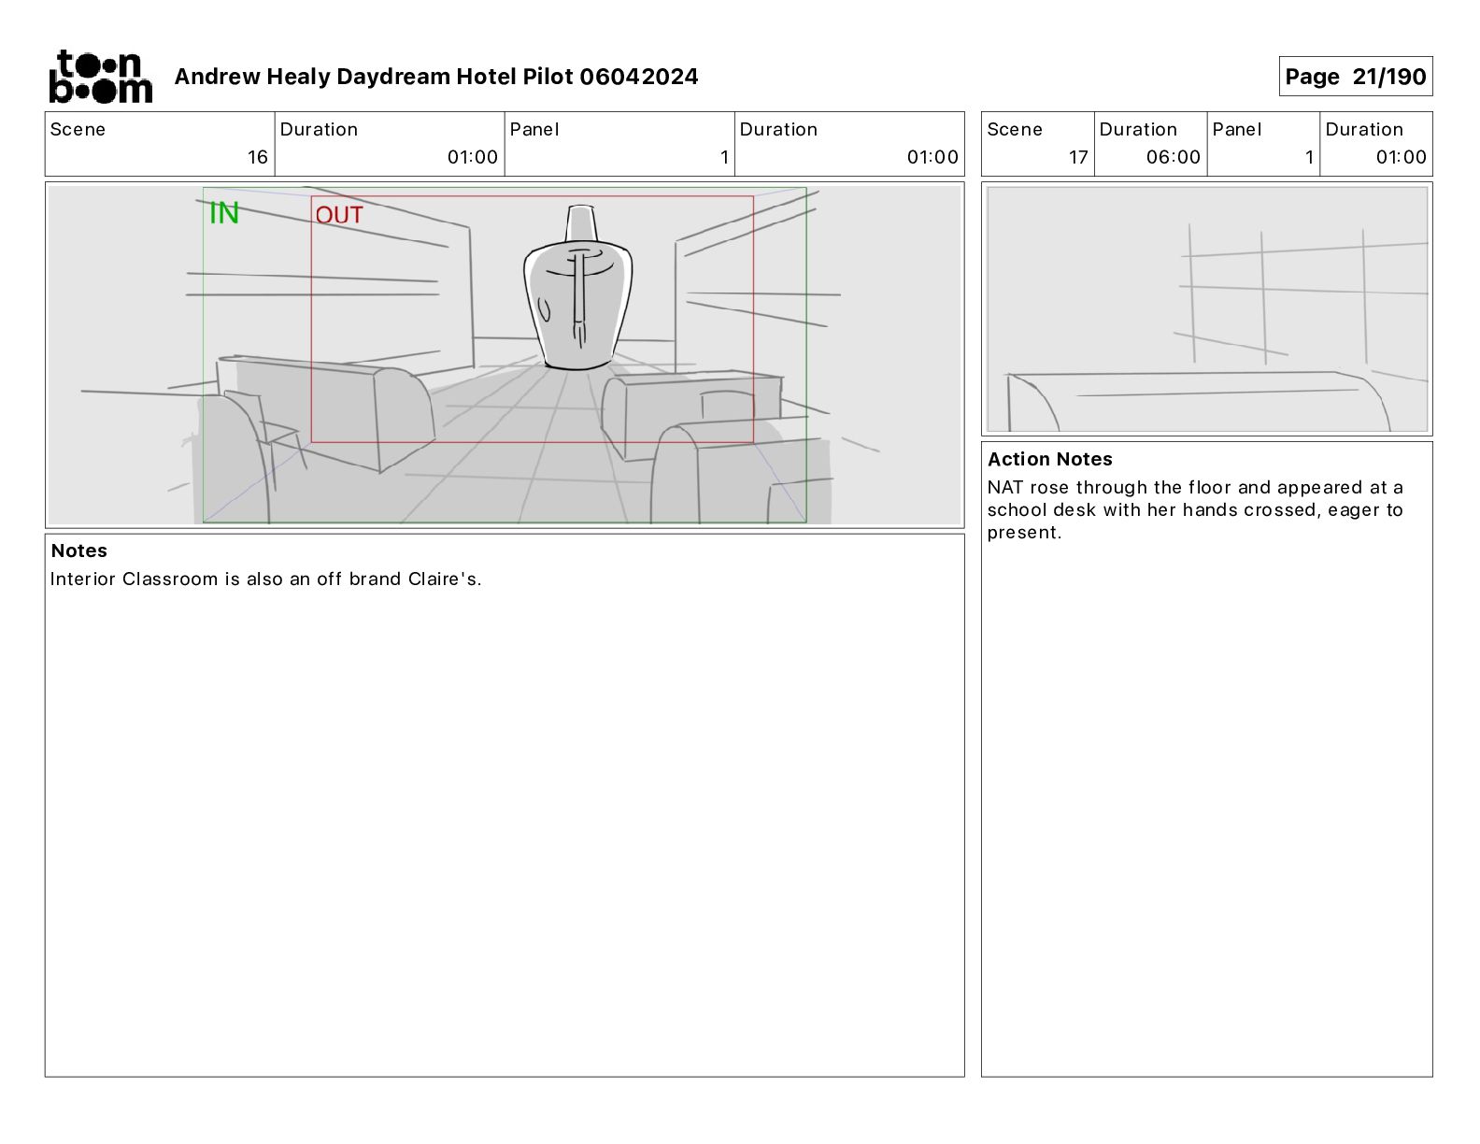Click the 'Page 21/190' box
The image size is (1480, 1144).
(x=1355, y=77)
